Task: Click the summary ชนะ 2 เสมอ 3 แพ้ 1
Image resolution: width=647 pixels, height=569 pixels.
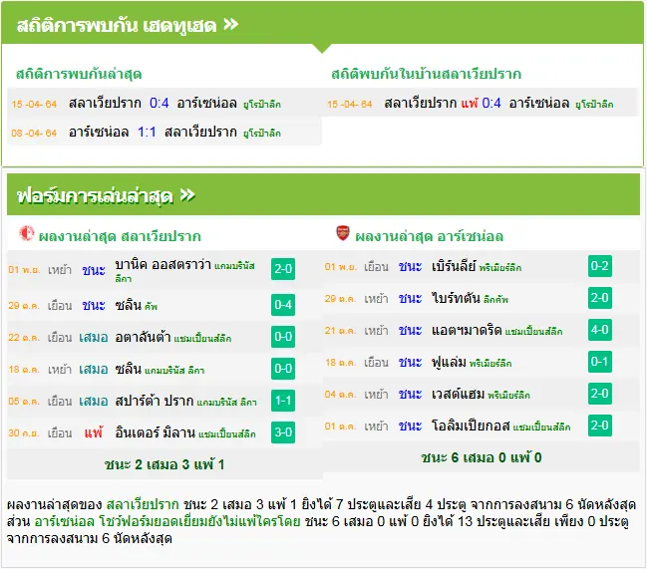Action: (x=164, y=464)
